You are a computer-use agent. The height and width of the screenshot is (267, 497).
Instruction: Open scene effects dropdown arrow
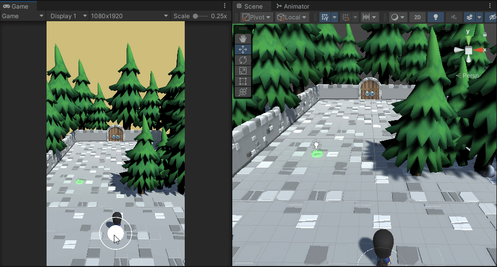click(479, 17)
